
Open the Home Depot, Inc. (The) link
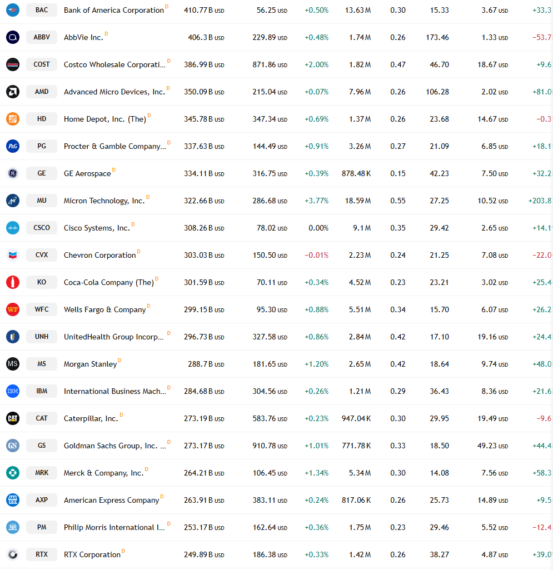[x=104, y=119]
